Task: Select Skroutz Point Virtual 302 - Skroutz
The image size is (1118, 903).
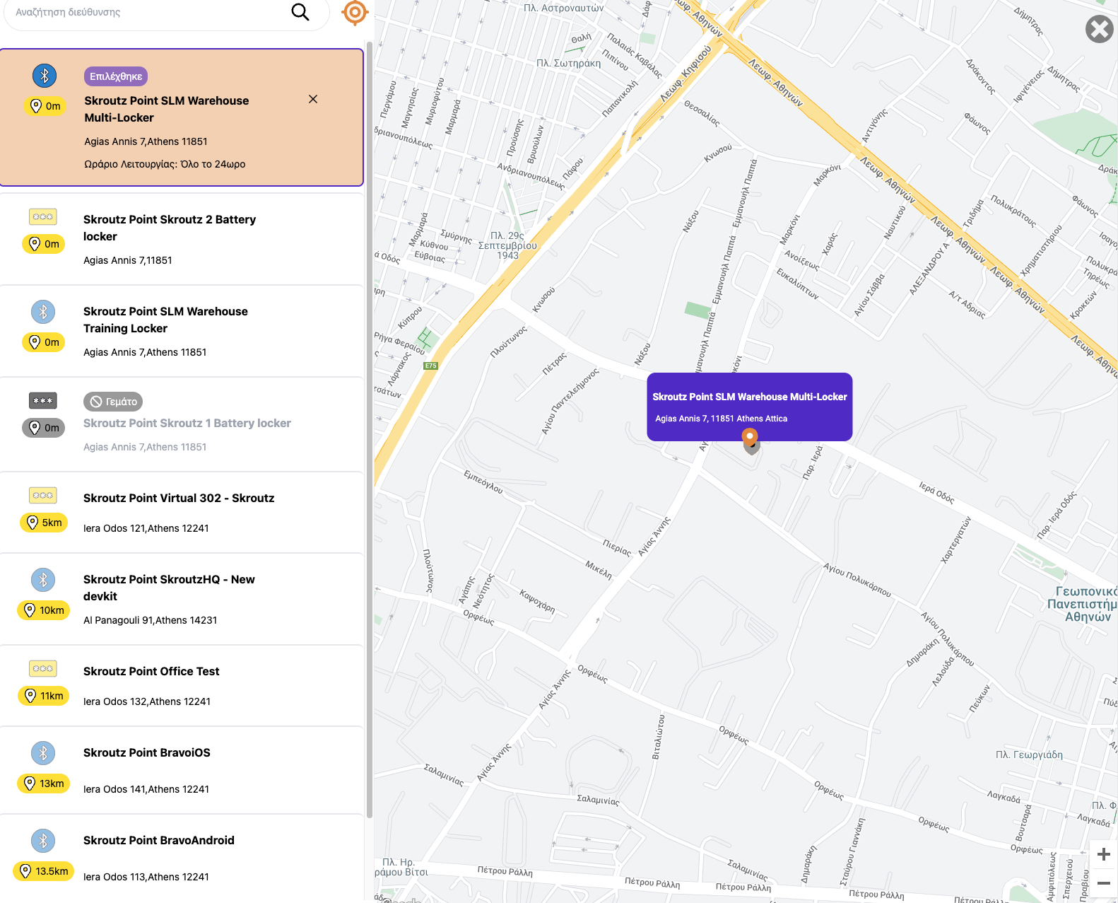Action: 182,513
